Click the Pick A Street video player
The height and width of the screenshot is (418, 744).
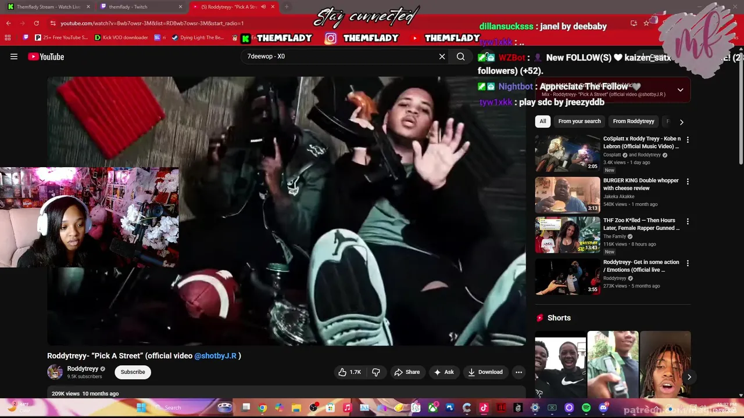[287, 211]
